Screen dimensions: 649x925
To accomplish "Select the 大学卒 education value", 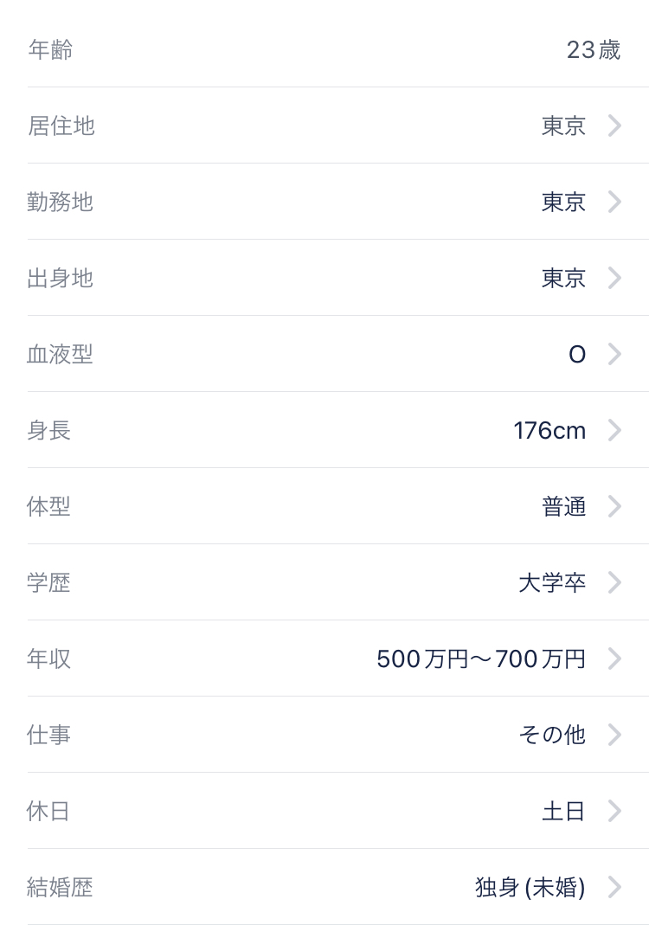I will point(552,583).
